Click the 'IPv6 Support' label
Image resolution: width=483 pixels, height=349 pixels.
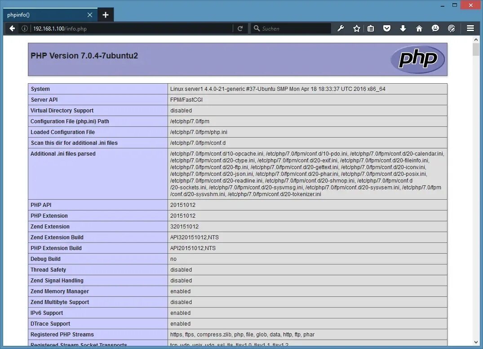tap(47, 313)
